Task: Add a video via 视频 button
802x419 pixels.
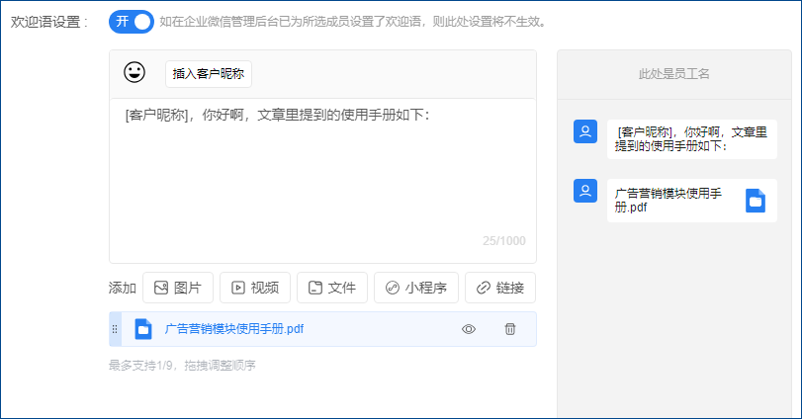Action: coord(255,288)
